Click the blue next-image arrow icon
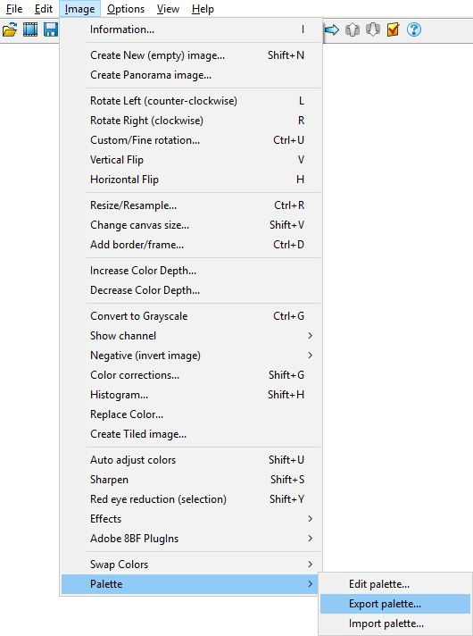Viewport: 473px width, 636px height. click(x=332, y=29)
